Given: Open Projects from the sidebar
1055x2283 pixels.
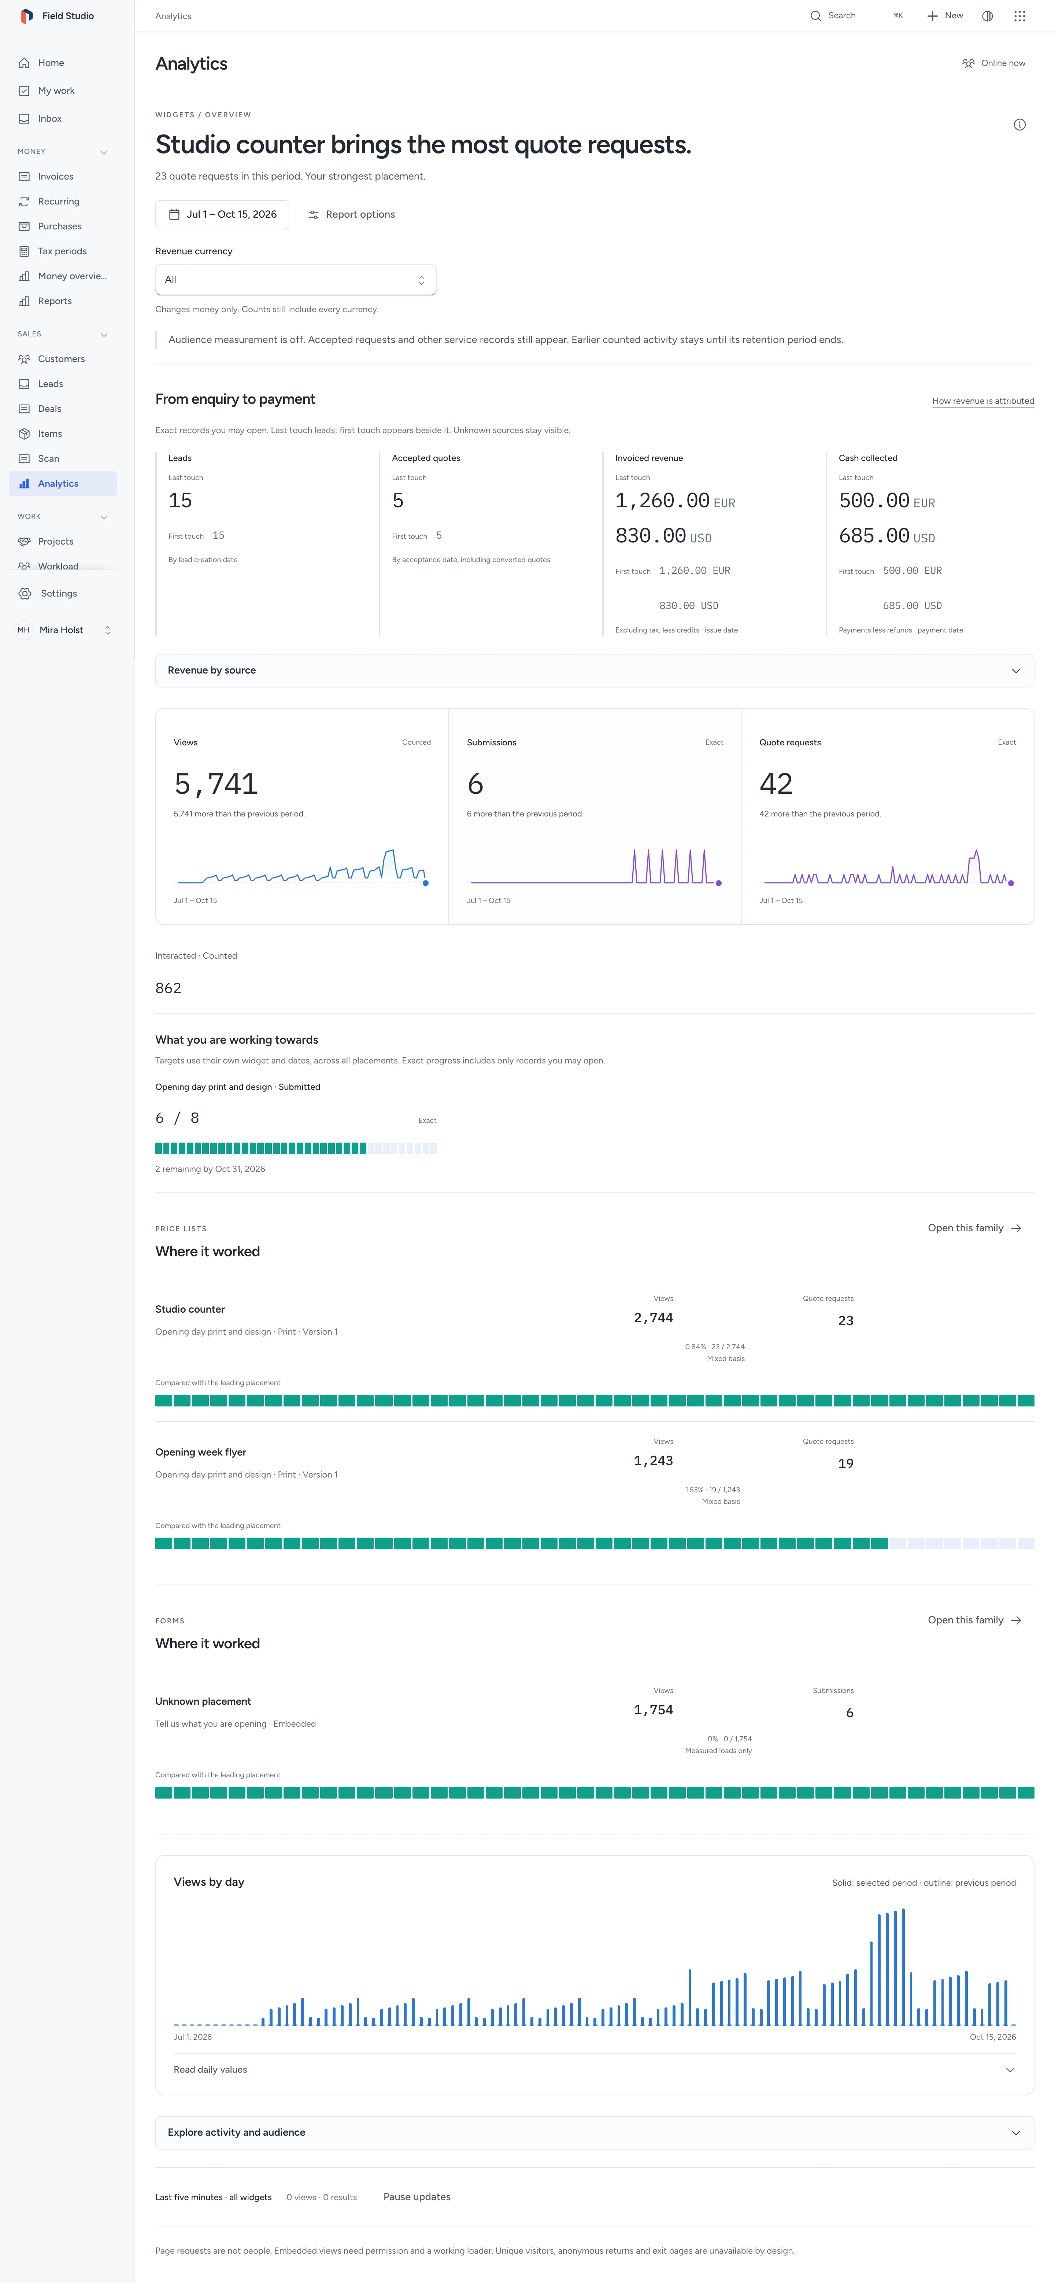Looking at the screenshot, I should [63, 542].
